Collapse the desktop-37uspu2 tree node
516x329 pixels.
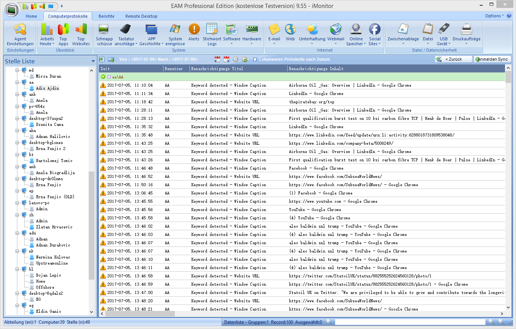17,118
